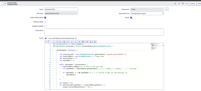Click the Application info icon next to Global
This screenshot has width=201, height=91.
click(167, 9)
